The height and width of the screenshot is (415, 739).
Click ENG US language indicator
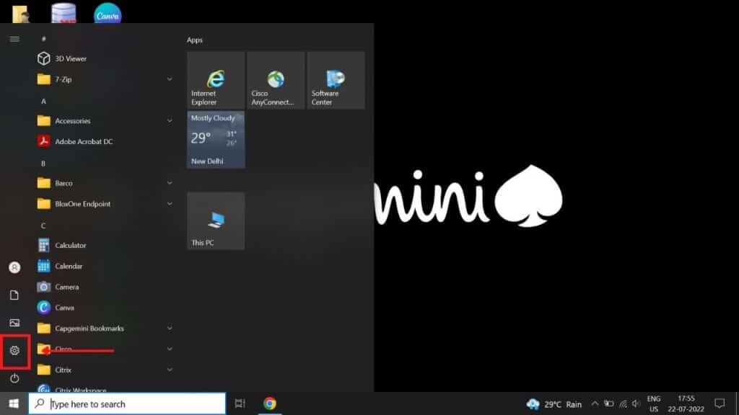pos(654,403)
